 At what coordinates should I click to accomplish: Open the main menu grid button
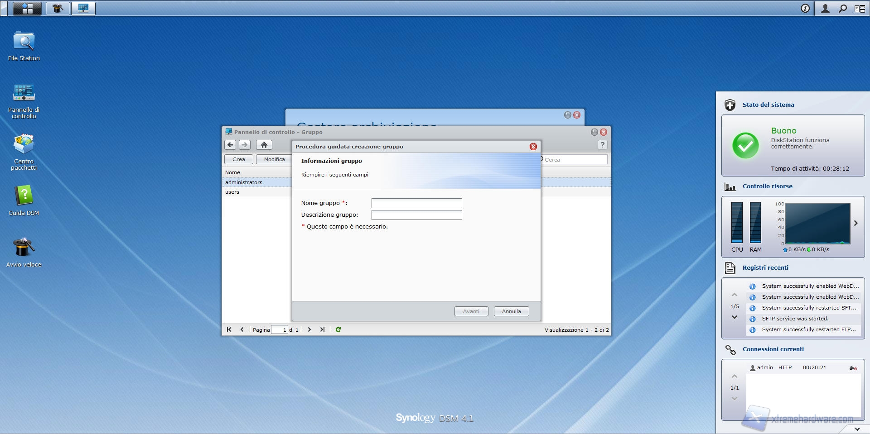coord(27,8)
